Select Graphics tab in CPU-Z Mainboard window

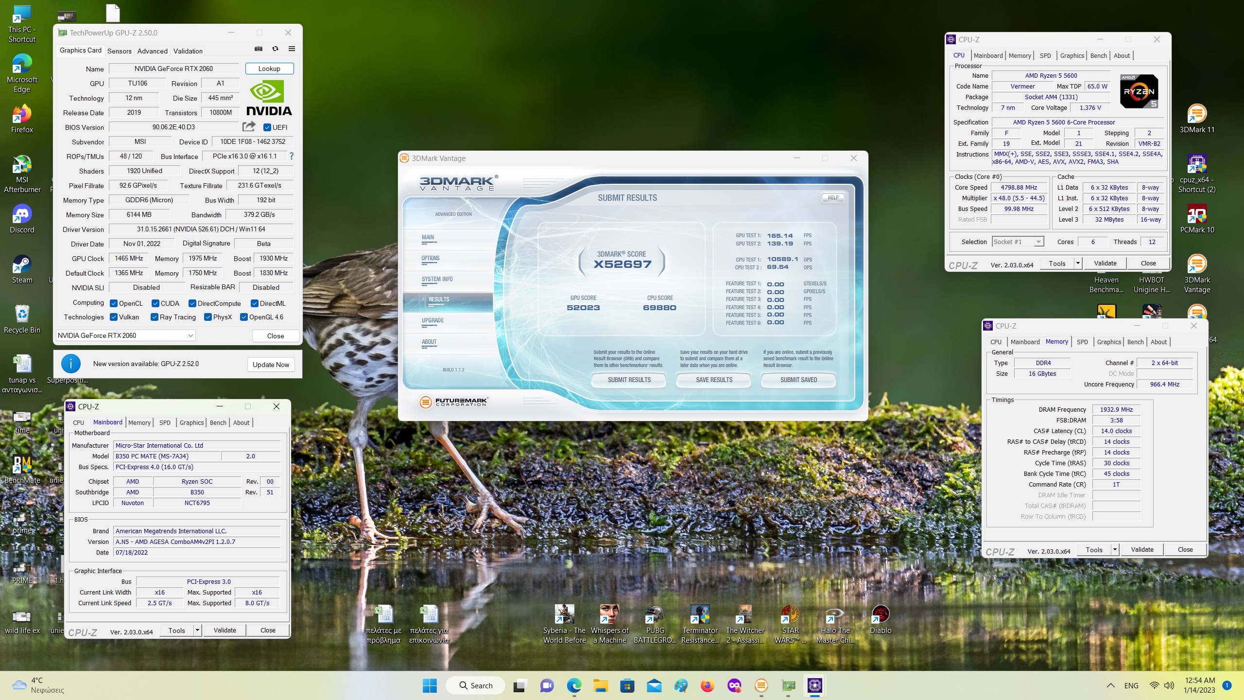pos(191,422)
